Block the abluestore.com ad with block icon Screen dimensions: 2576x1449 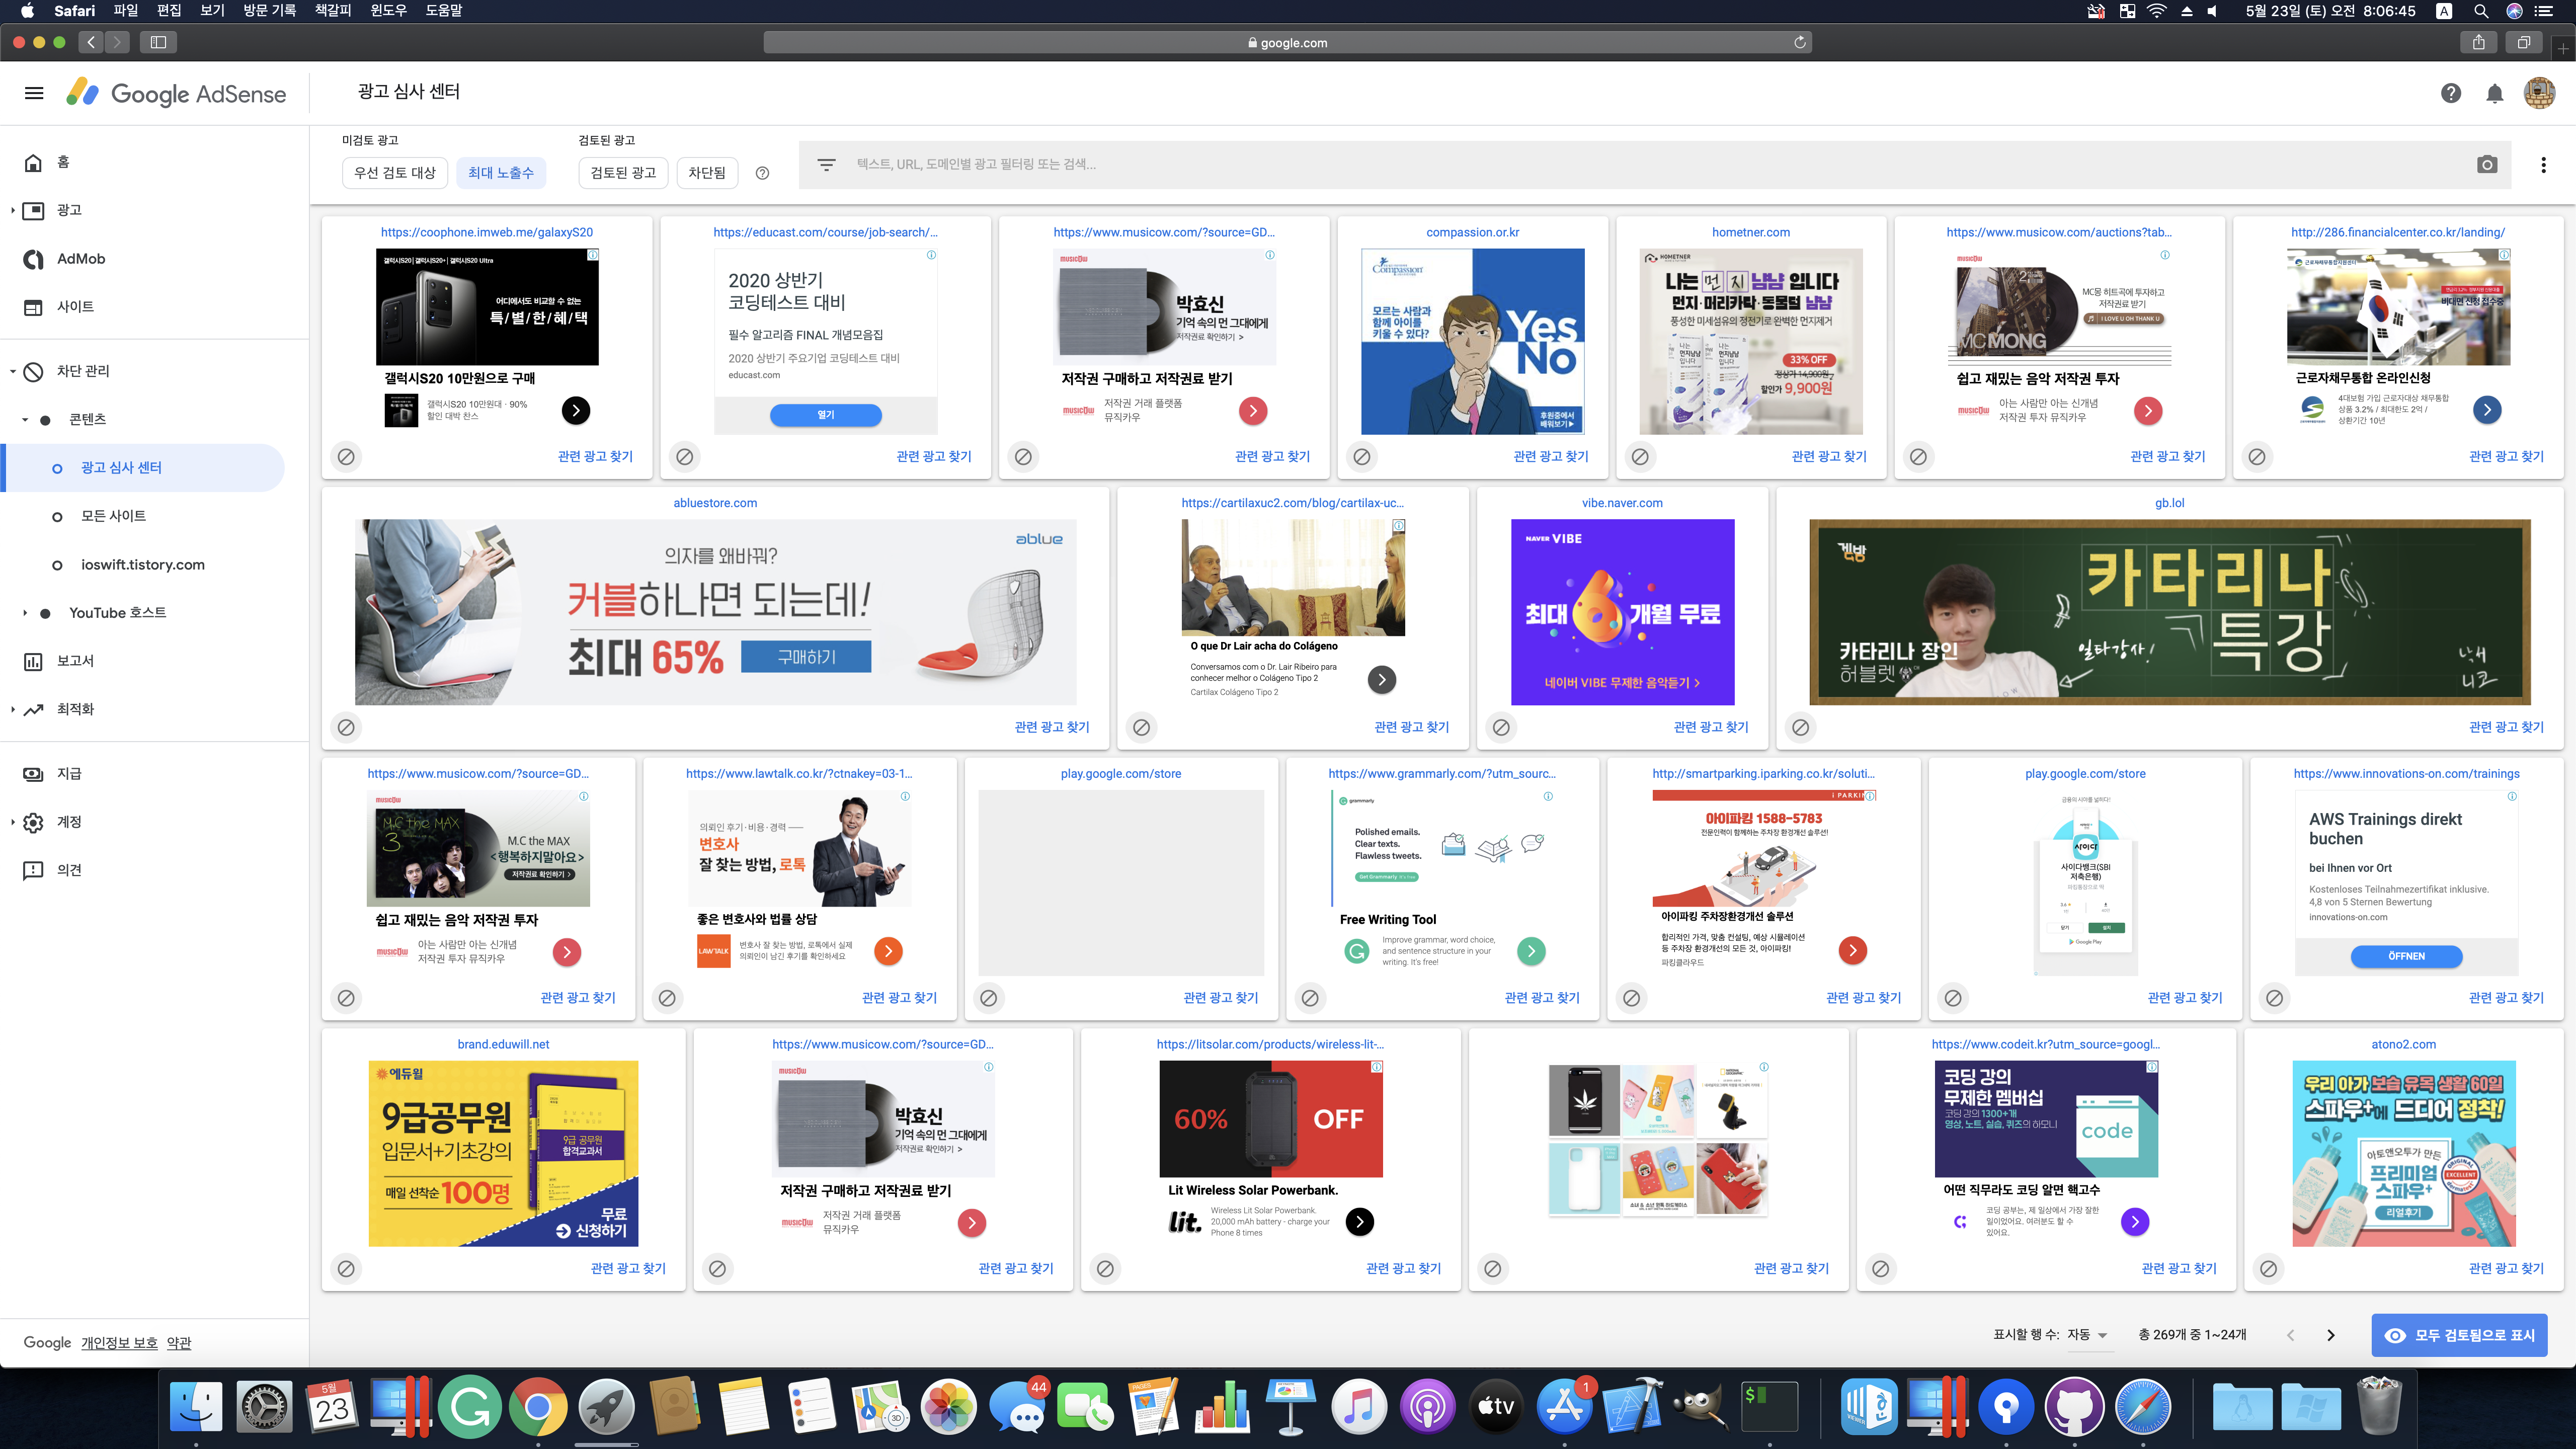pyautogui.click(x=346, y=727)
